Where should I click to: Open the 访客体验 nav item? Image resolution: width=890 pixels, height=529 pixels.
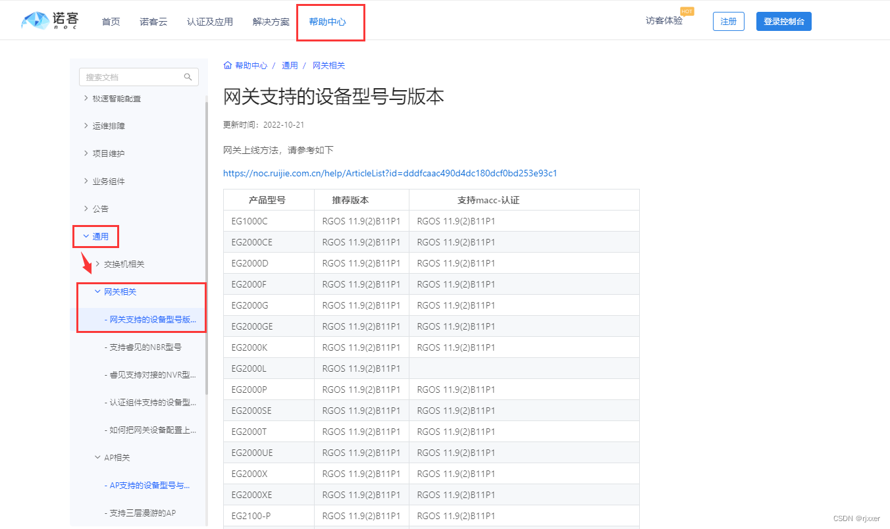[664, 21]
